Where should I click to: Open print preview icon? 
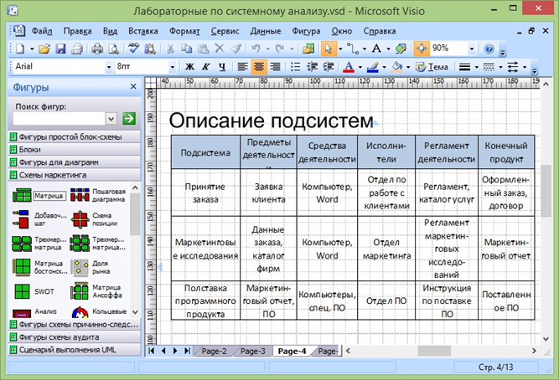click(113, 49)
